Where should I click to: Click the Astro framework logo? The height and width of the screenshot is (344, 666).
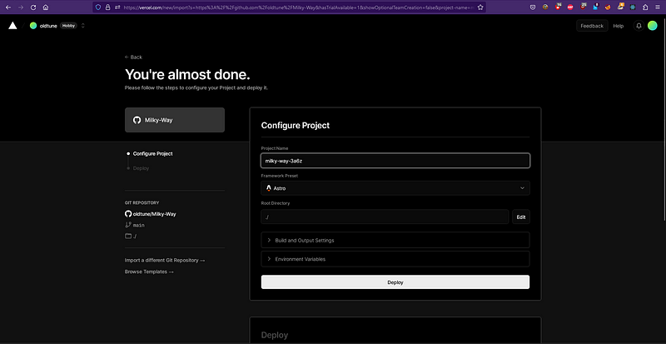click(x=268, y=188)
